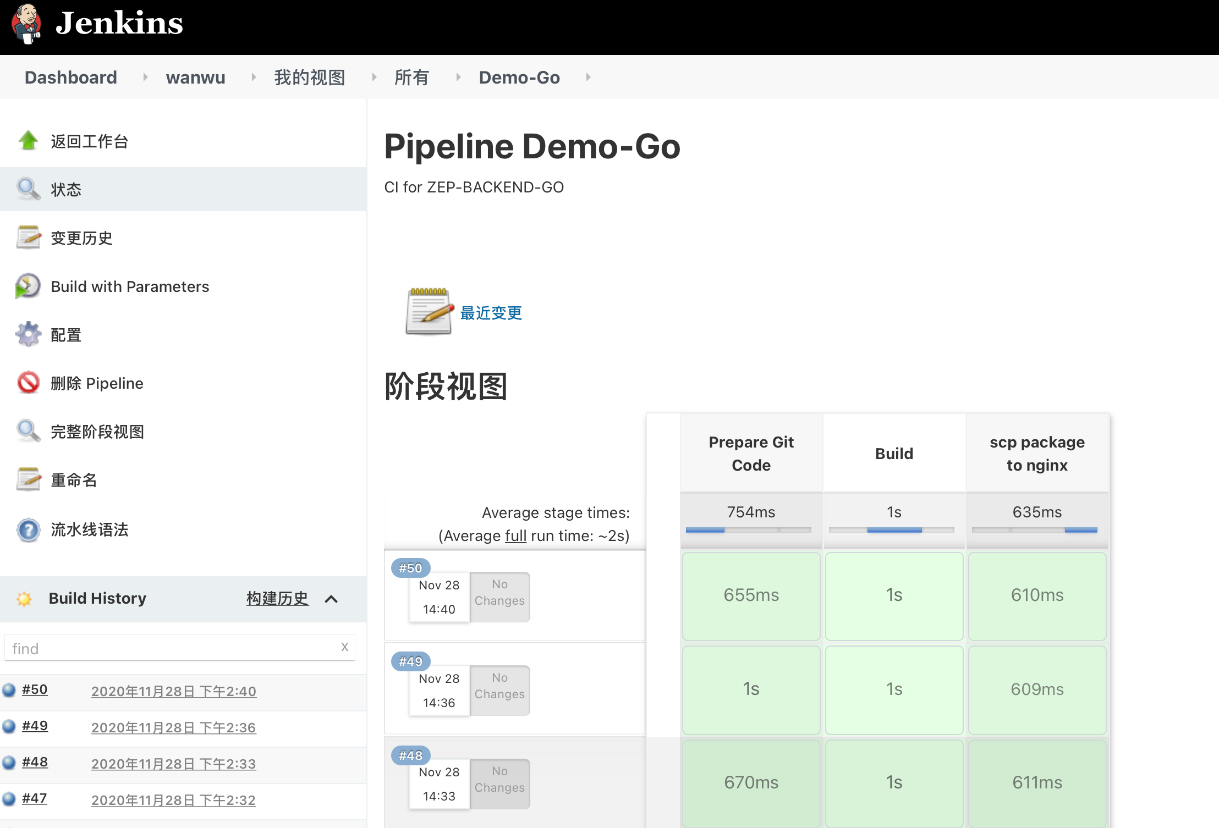The width and height of the screenshot is (1219, 828).
Task: Click the 610ms scp package stage cell
Action: tap(1037, 597)
